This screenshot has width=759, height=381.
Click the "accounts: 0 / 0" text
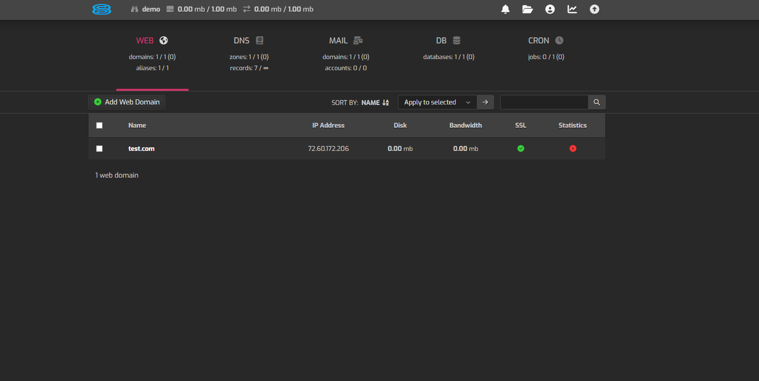pyautogui.click(x=346, y=68)
